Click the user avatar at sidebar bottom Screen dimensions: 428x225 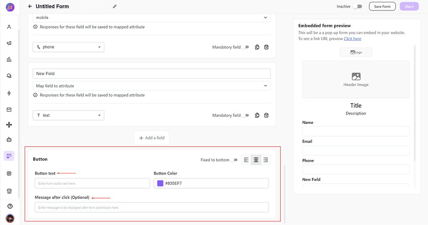(10, 218)
